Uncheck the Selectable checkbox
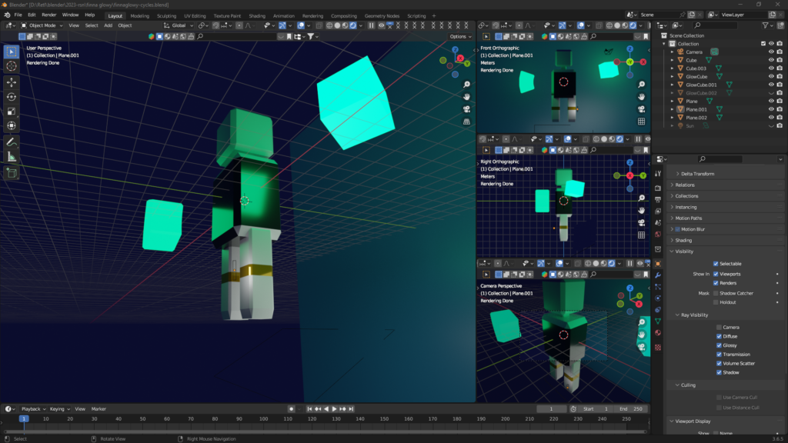This screenshot has width=788, height=443. click(716, 264)
